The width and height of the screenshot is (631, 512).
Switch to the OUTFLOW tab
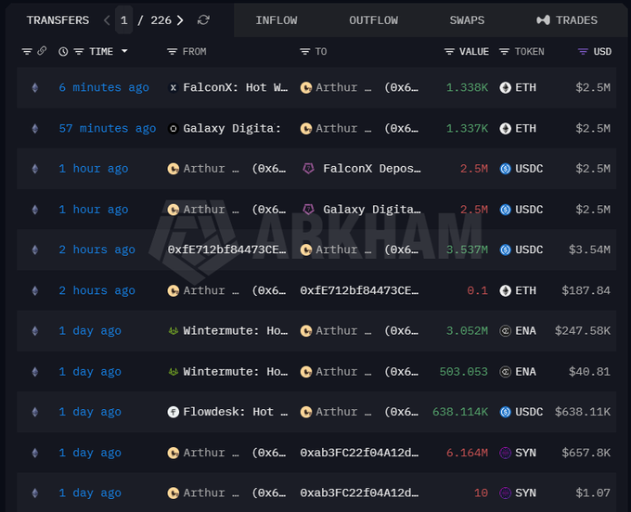tap(373, 20)
